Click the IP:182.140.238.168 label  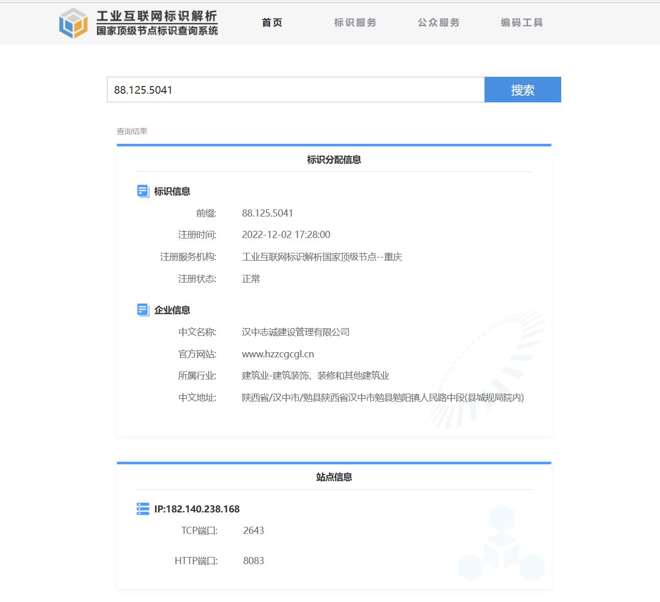[x=197, y=509]
